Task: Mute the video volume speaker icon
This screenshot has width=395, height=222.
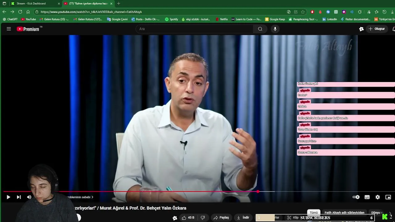Action: (29, 197)
